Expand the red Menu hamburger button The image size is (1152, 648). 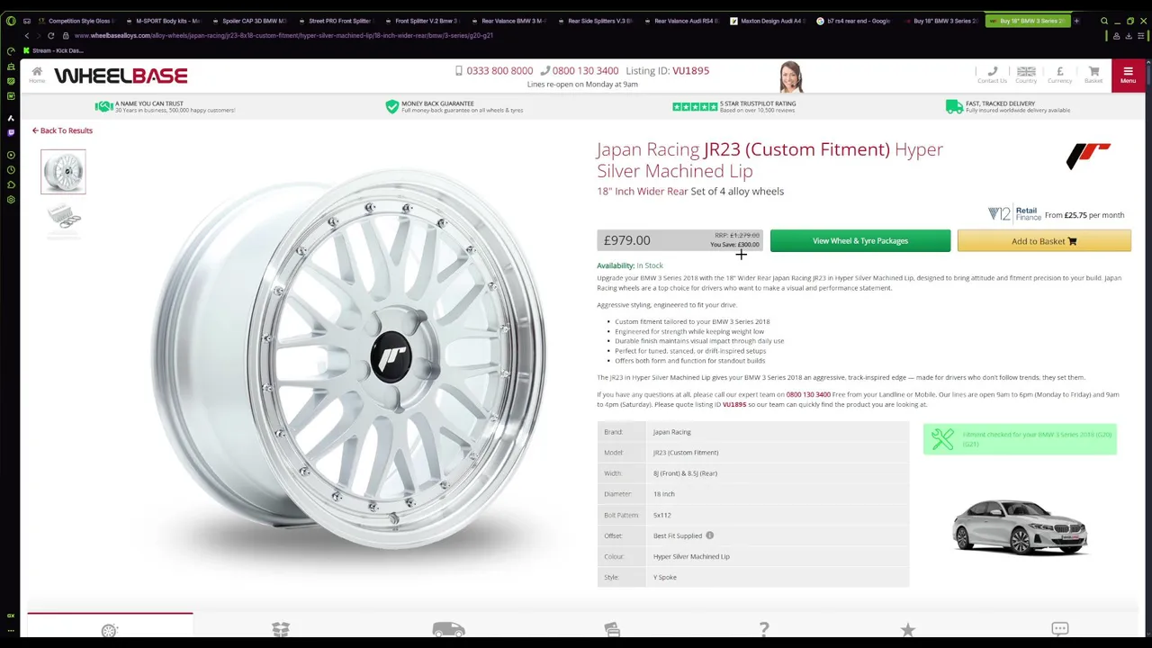[1128, 75]
